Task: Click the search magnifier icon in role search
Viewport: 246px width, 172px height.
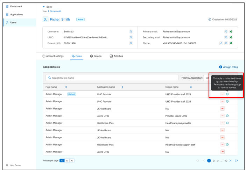Action: click(50, 78)
